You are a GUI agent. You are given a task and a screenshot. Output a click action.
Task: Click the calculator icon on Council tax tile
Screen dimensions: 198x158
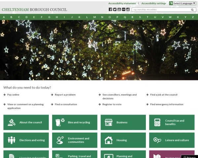(x=157, y=122)
